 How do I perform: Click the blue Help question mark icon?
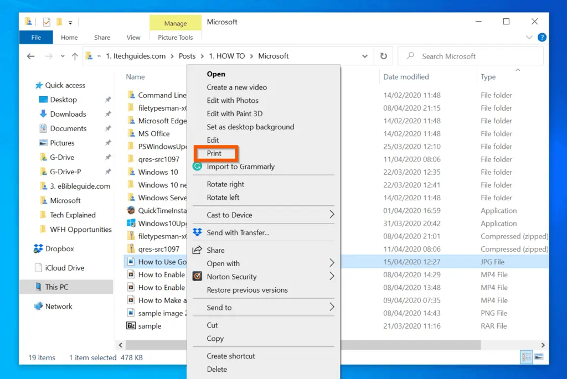541,37
